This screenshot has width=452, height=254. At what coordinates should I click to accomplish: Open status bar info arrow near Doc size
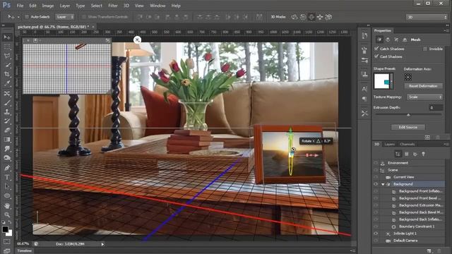coord(102,244)
